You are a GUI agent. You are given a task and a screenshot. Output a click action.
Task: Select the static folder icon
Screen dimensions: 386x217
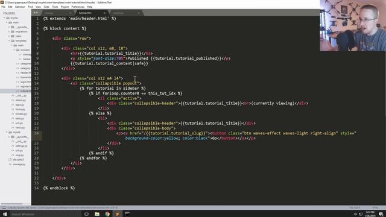(x=13, y=36)
